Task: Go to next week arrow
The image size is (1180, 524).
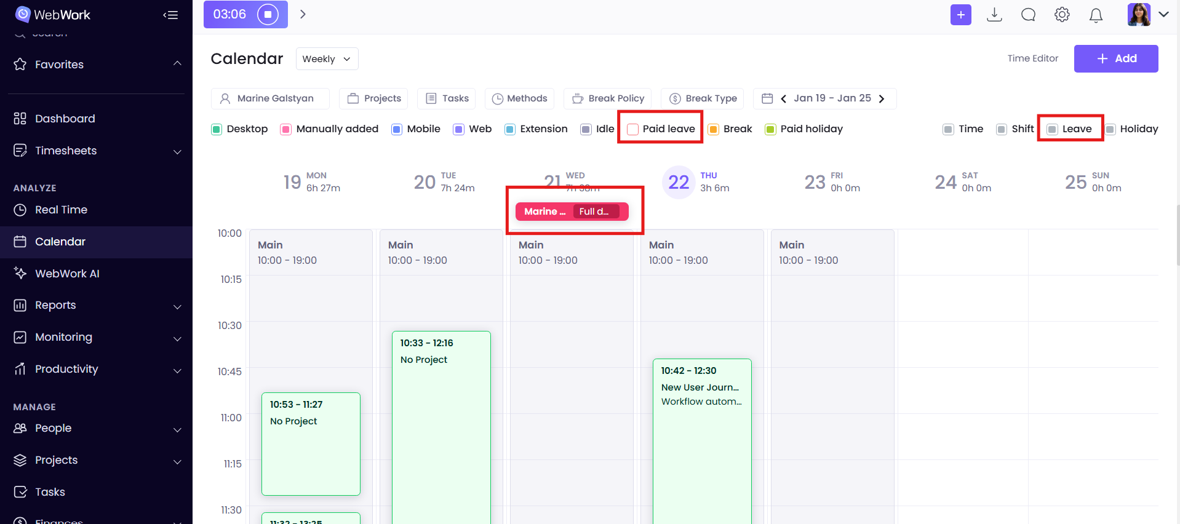Action: (882, 98)
